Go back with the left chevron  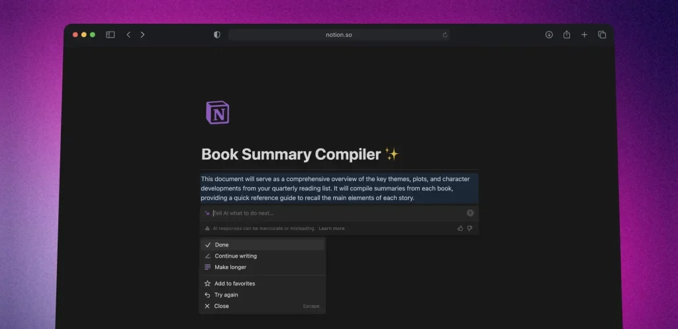coord(128,34)
